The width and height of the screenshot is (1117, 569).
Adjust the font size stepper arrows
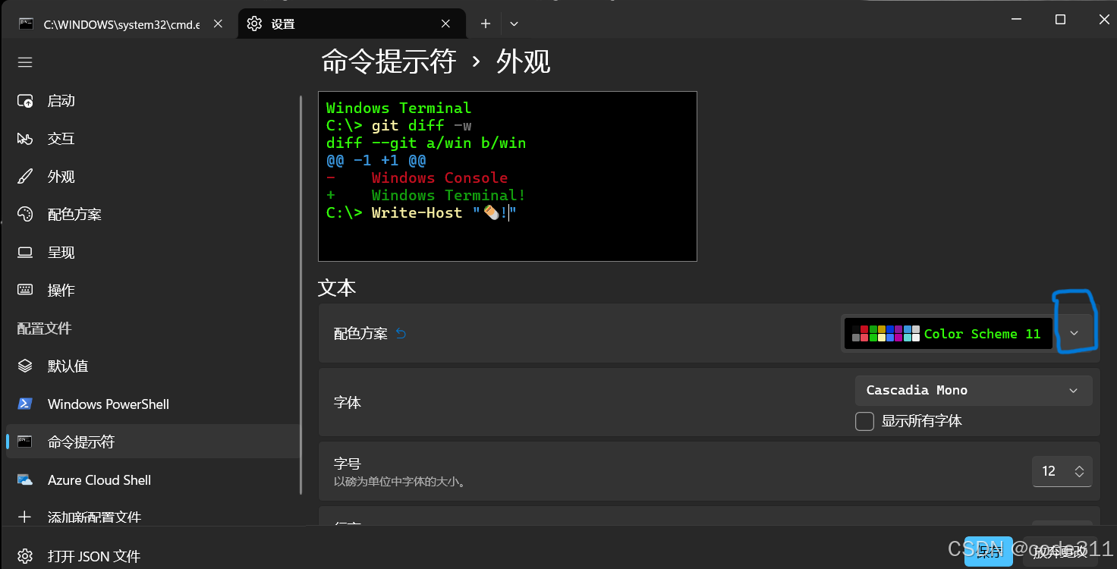(1079, 472)
